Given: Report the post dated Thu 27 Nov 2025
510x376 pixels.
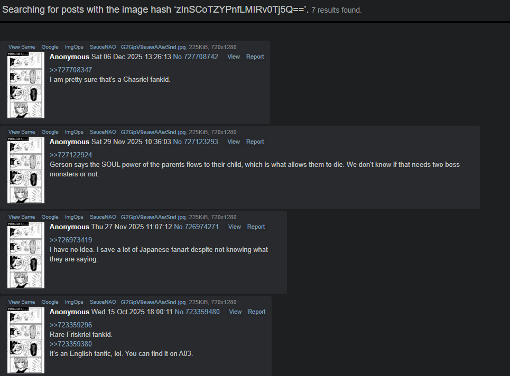Looking at the screenshot, I should (x=256, y=227).
